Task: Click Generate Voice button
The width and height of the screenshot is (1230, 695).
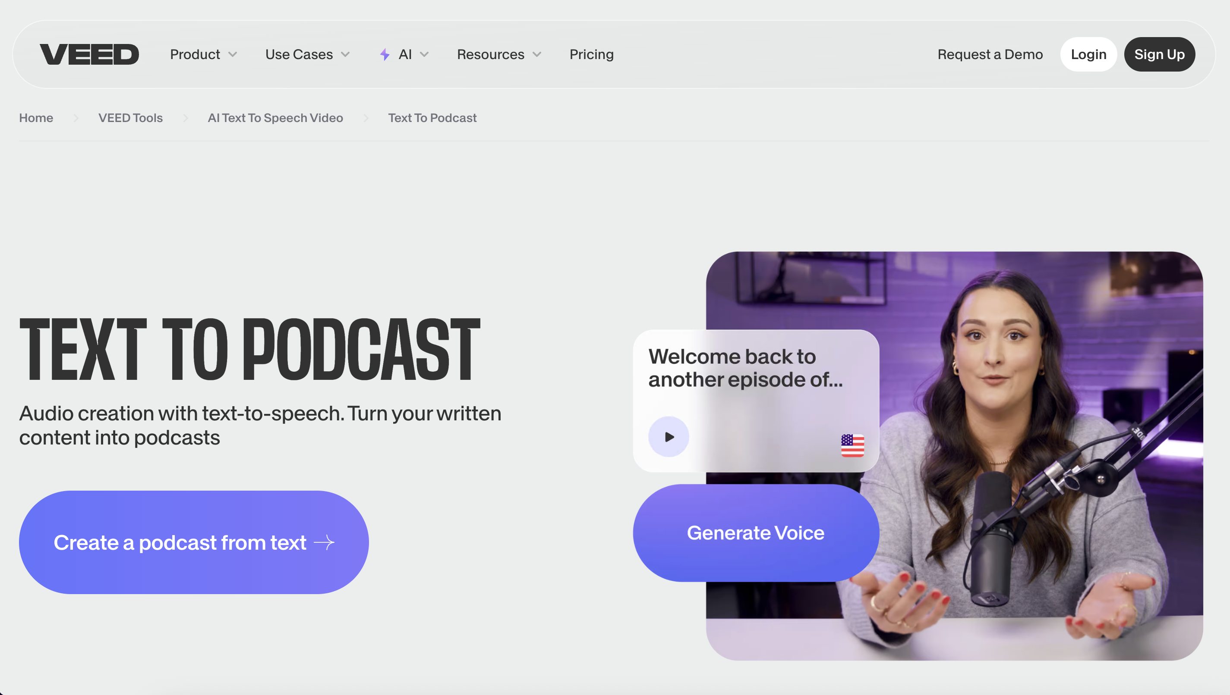Action: [755, 533]
